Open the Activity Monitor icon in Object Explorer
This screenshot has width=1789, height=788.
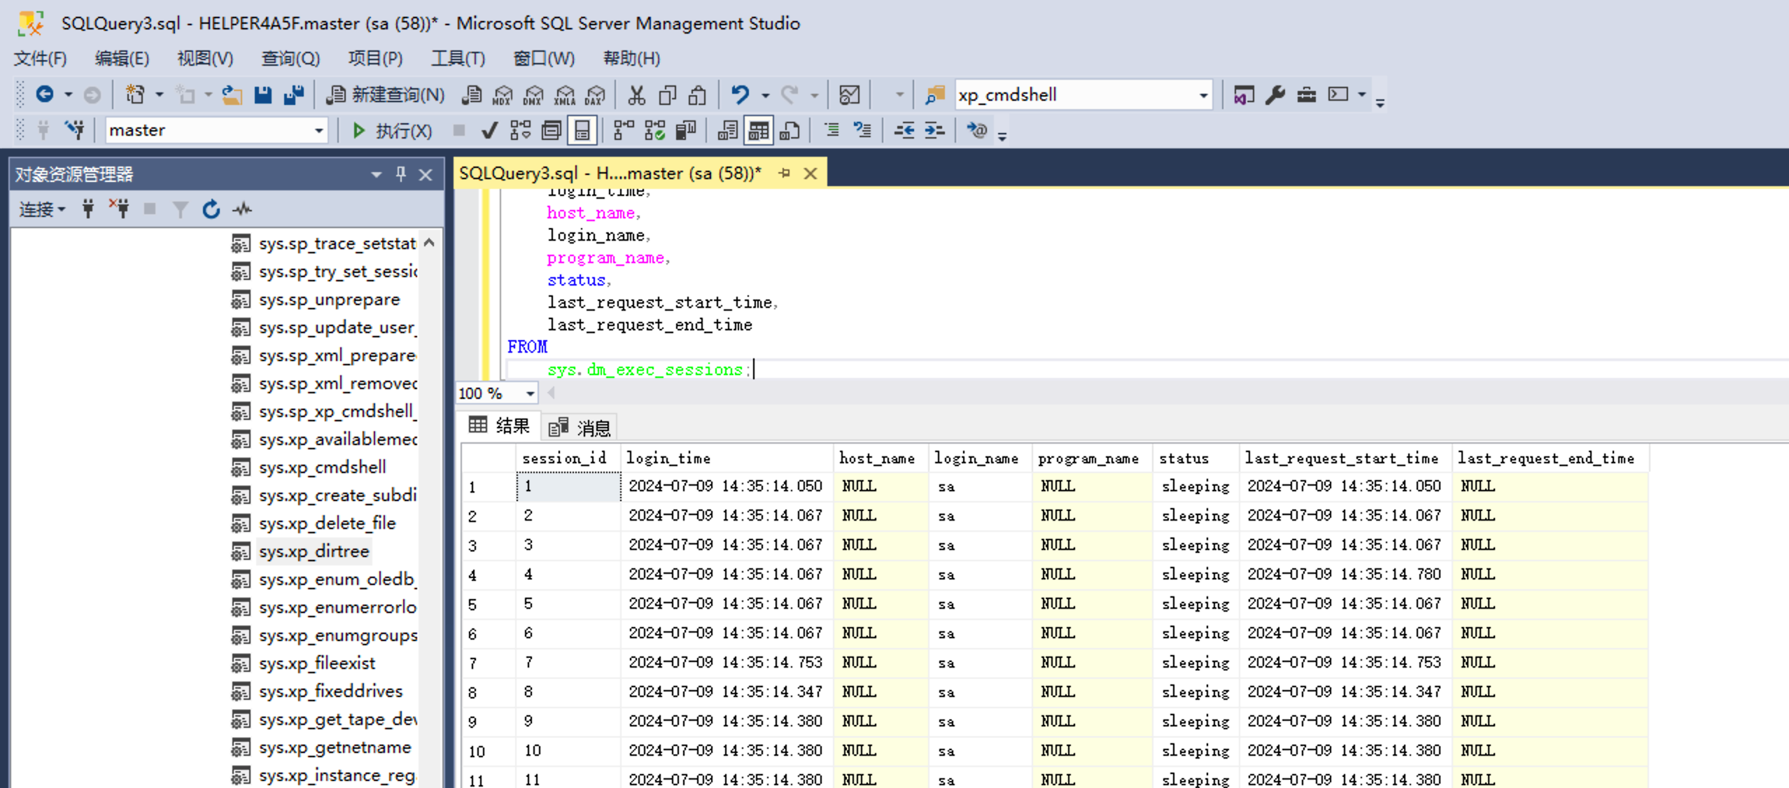pos(242,209)
